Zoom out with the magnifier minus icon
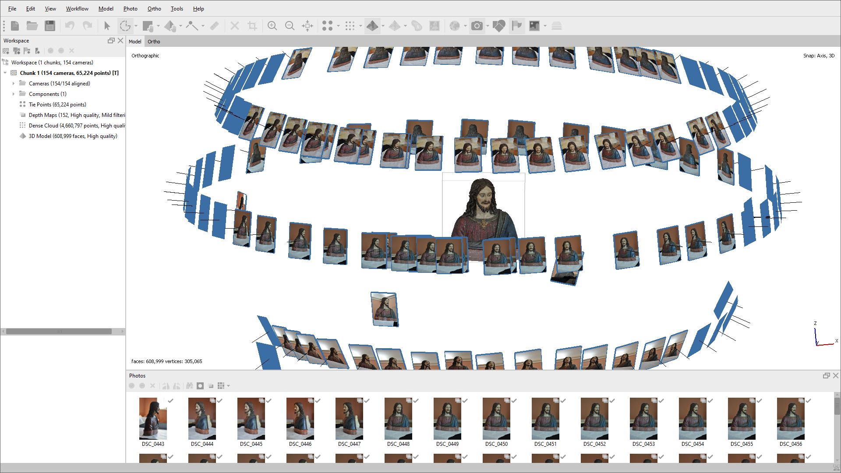This screenshot has height=473, width=841. pos(290,26)
